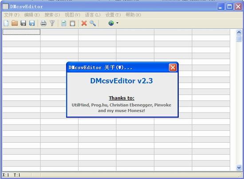Click the vertical scrollbar thumb

[x=239, y=38]
